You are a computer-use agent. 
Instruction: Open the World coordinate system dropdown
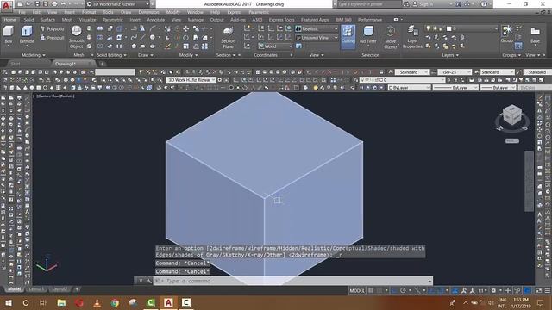(x=275, y=46)
